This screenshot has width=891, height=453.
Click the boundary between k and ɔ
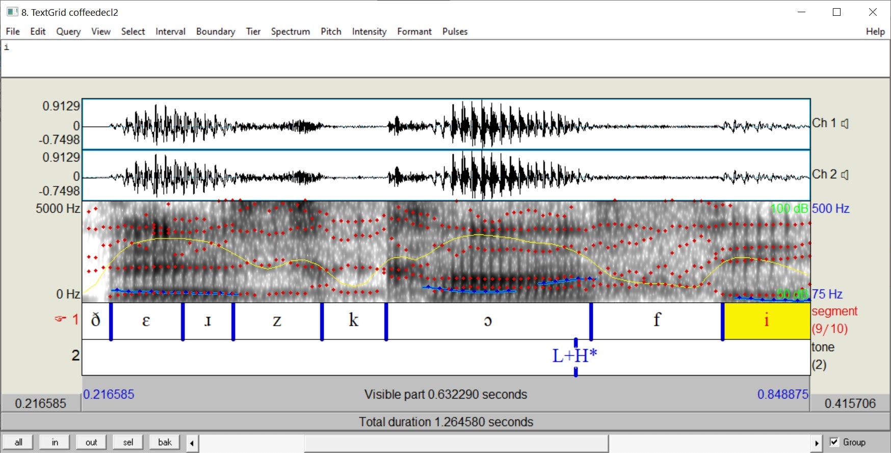point(386,321)
